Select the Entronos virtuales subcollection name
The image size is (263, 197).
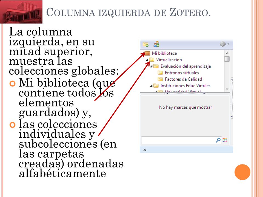coord(182,73)
